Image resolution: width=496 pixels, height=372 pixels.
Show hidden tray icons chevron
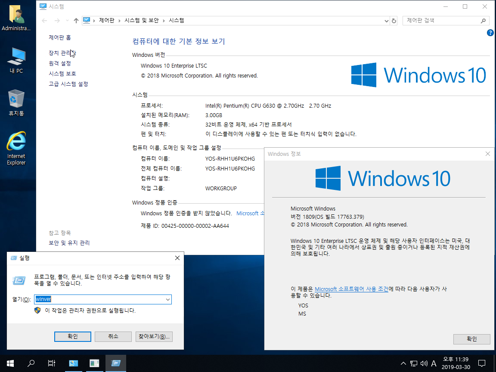[x=403, y=363]
